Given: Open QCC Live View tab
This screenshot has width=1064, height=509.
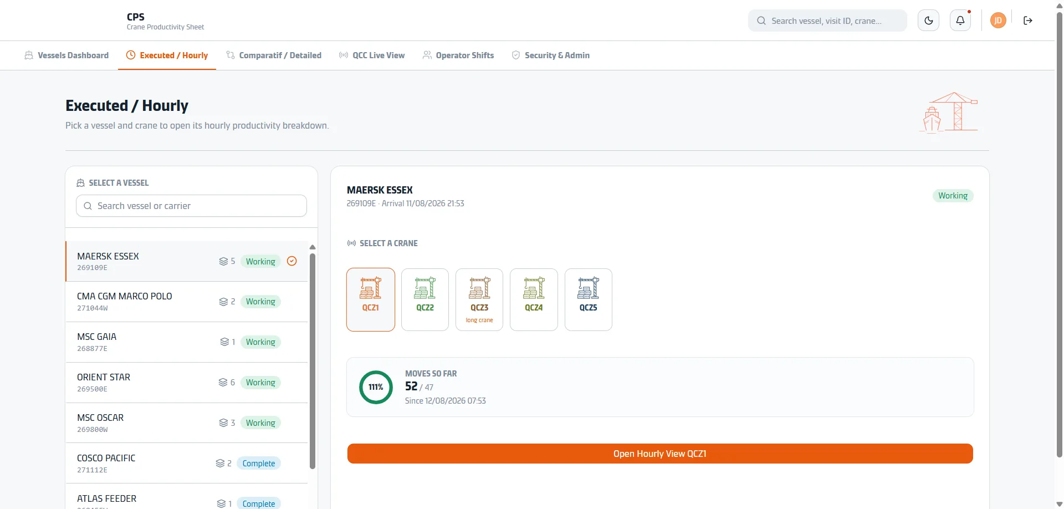Looking at the screenshot, I should (372, 55).
